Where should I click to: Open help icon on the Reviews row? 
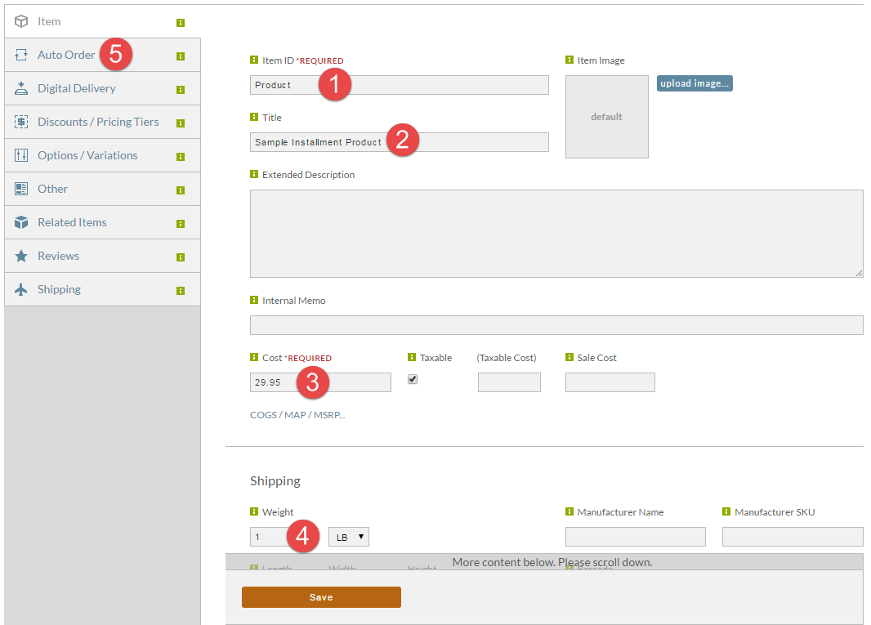pyautogui.click(x=181, y=257)
